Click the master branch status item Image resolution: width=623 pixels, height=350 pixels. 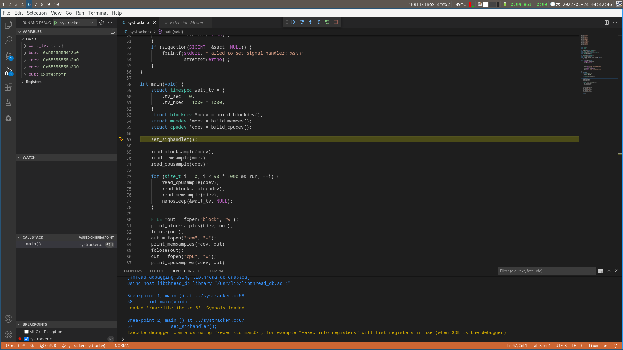(15, 346)
